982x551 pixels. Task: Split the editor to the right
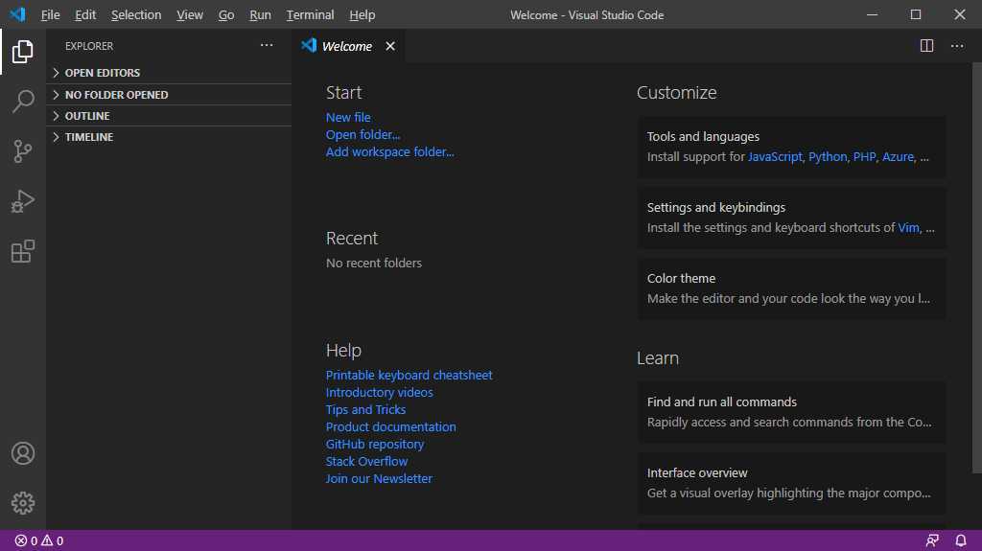pyautogui.click(x=926, y=46)
